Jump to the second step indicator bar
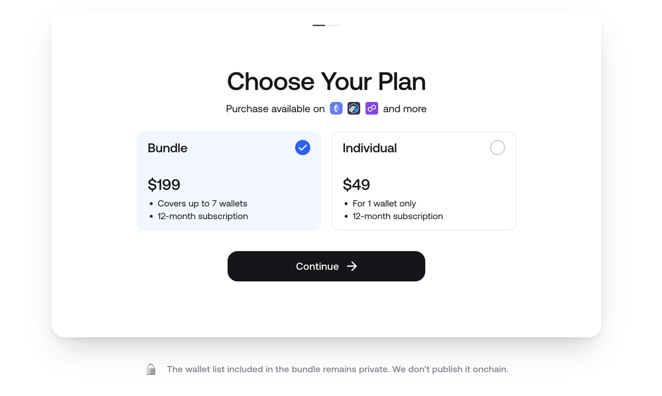Viewport: 662px width, 396px height. 334,25
